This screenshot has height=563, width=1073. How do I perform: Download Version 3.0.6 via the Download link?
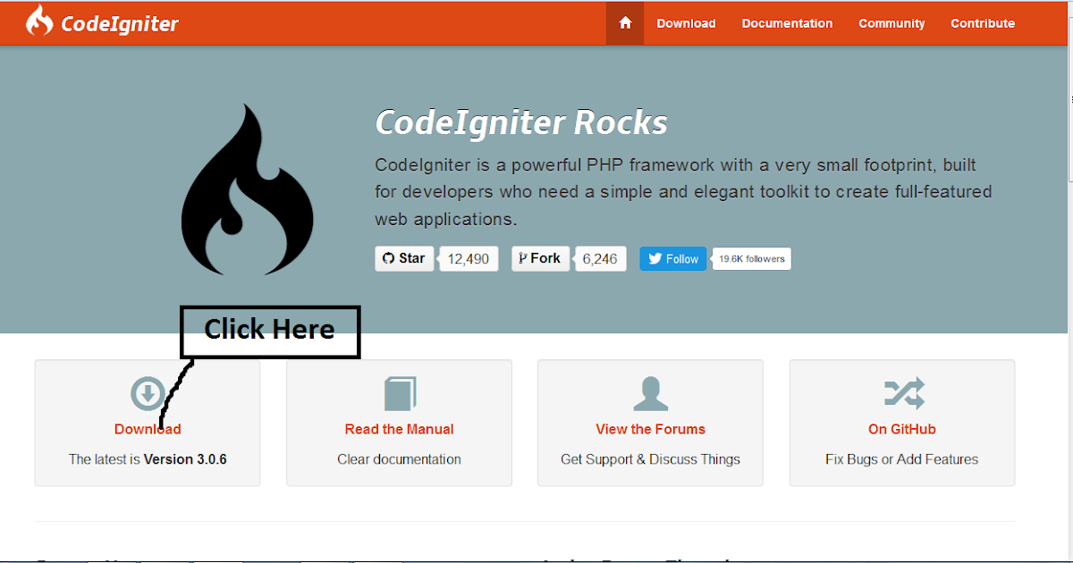(147, 429)
